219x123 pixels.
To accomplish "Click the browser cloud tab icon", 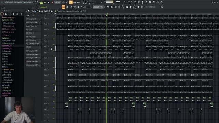I will pos(17,14).
